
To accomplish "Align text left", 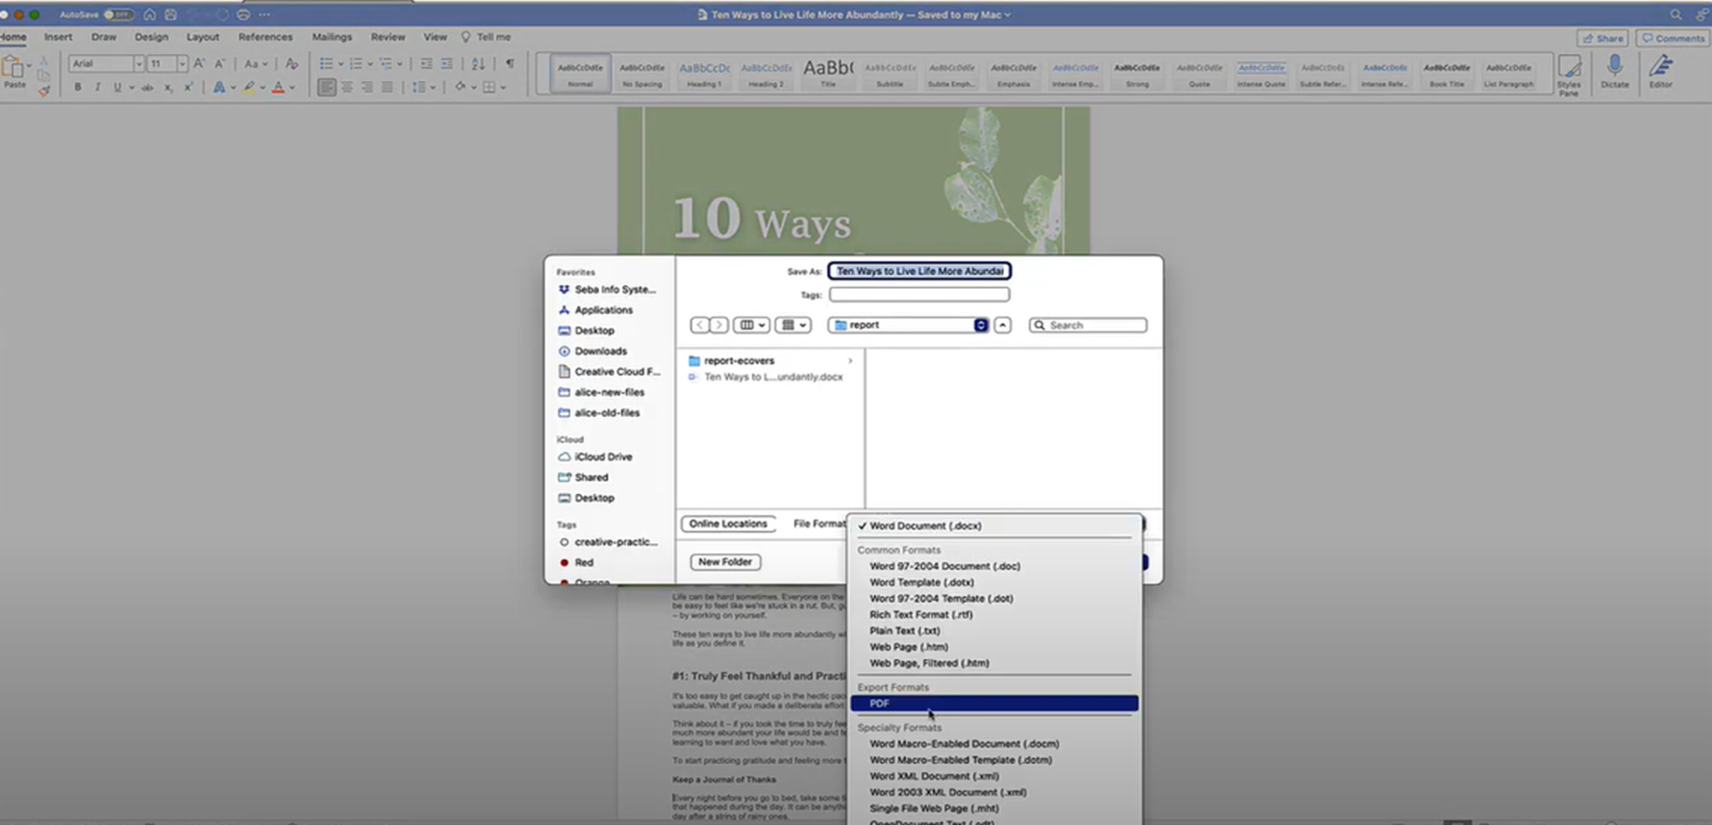I will tap(327, 87).
